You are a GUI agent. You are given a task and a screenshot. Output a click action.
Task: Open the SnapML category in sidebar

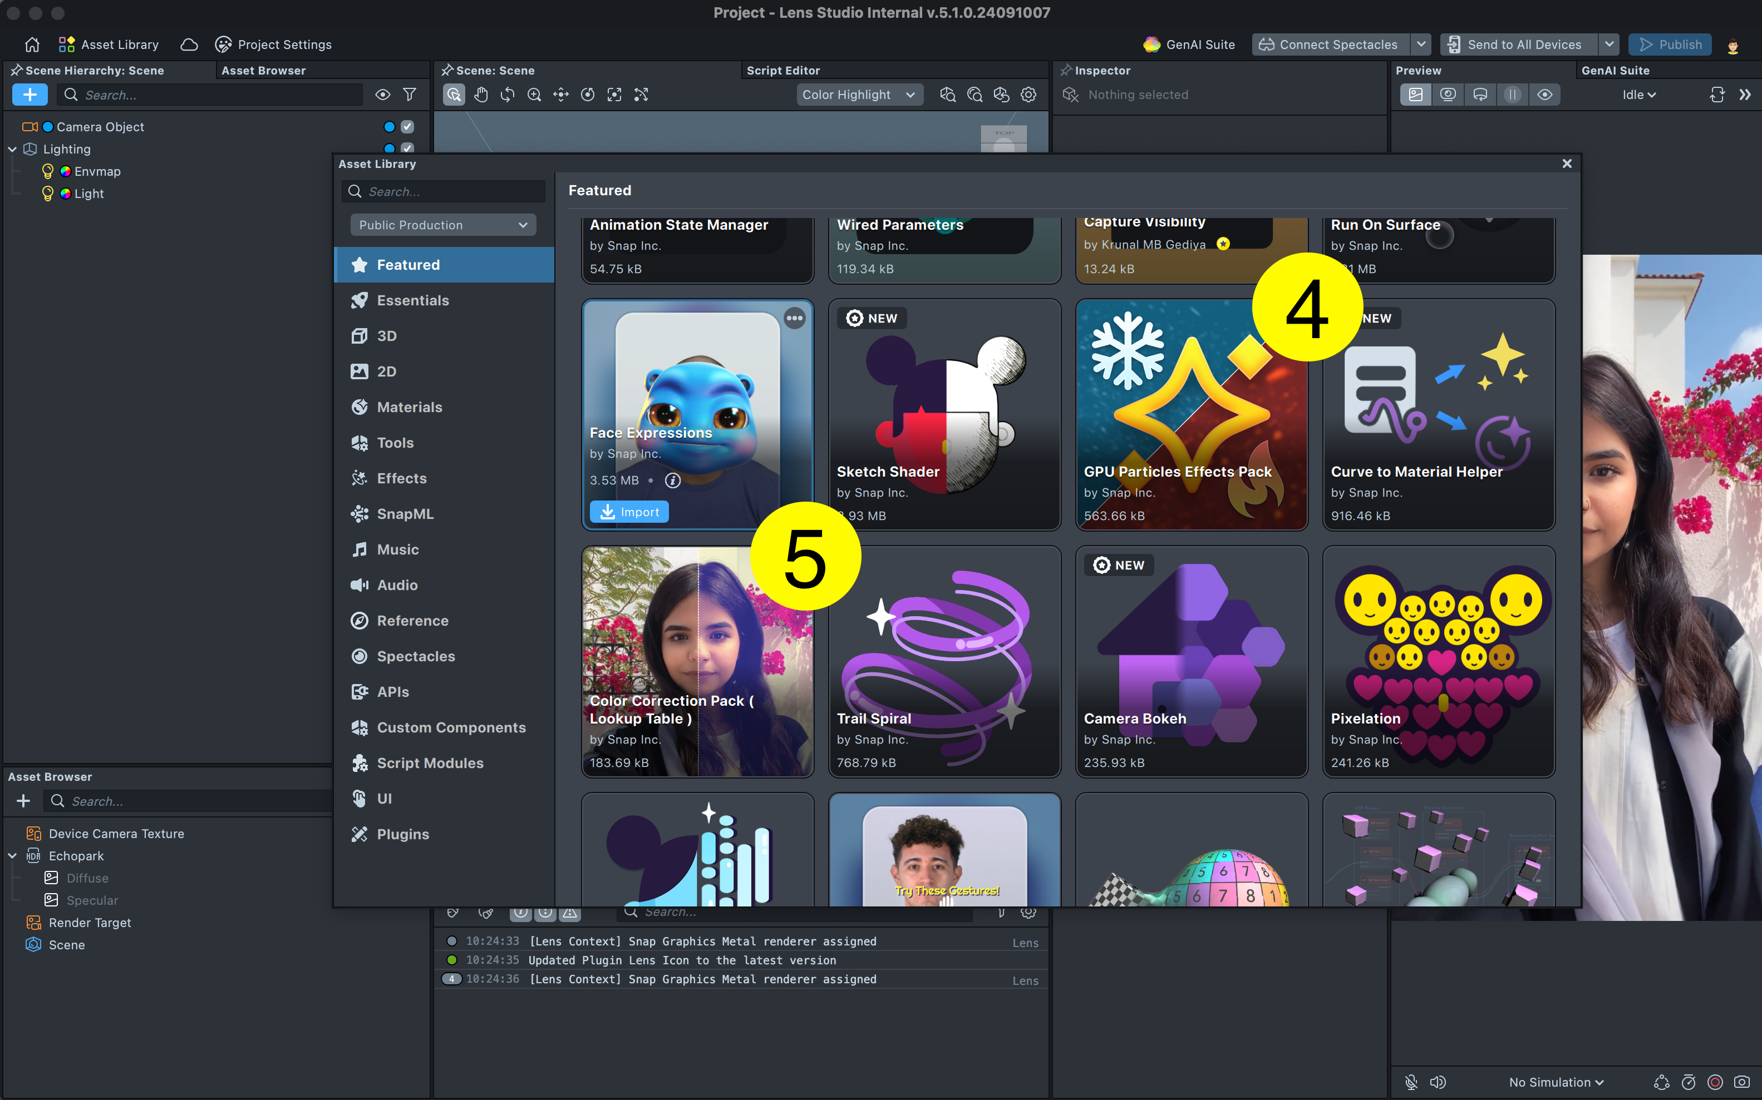pyautogui.click(x=405, y=514)
